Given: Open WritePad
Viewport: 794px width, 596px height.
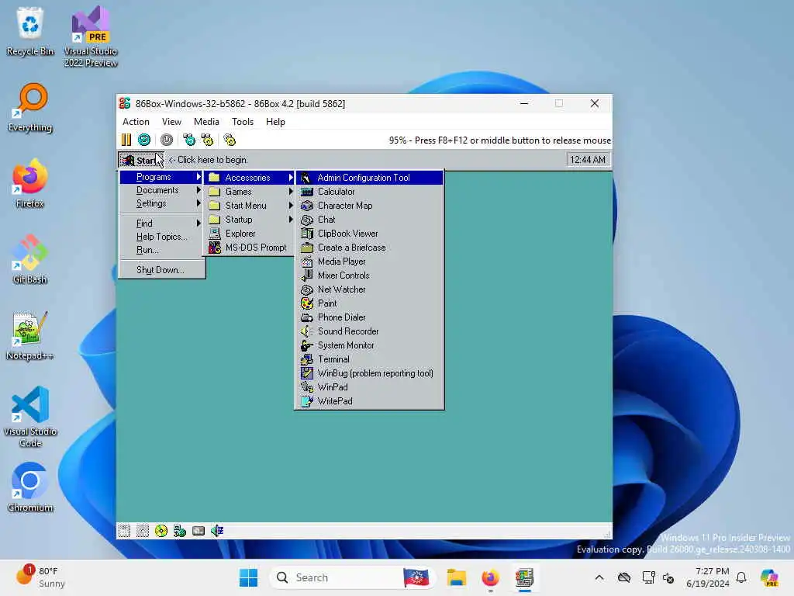Looking at the screenshot, I should (370, 401).
